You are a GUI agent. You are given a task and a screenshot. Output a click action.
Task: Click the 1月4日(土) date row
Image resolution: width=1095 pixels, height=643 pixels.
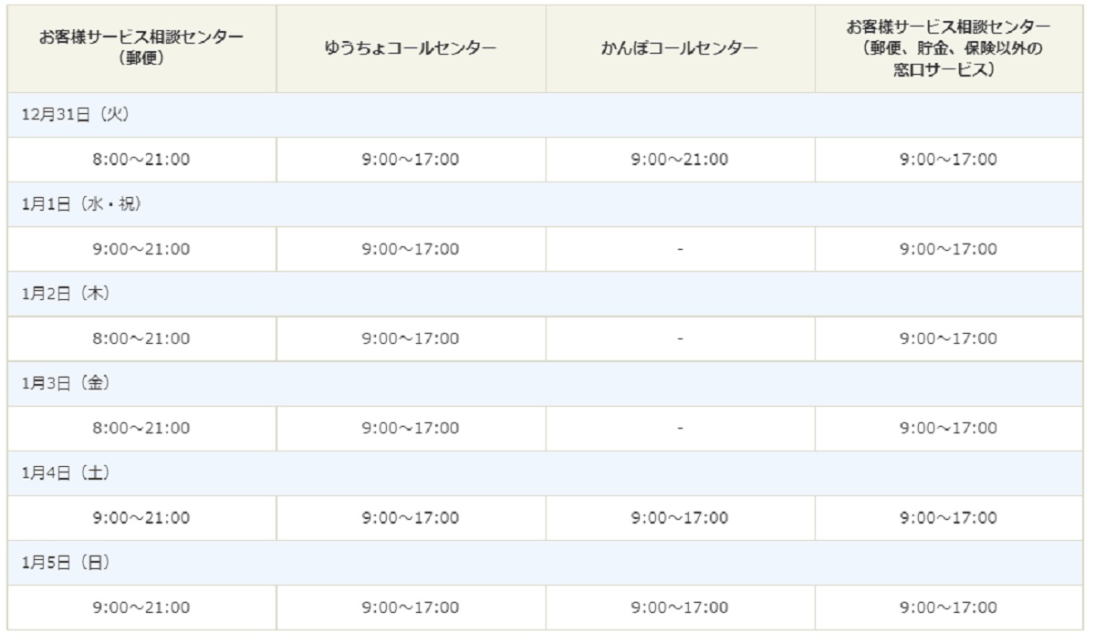pyautogui.click(x=546, y=472)
